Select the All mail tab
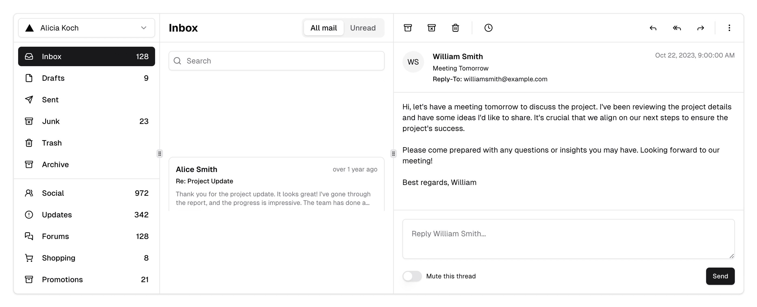The height and width of the screenshot is (307, 757). pos(323,28)
